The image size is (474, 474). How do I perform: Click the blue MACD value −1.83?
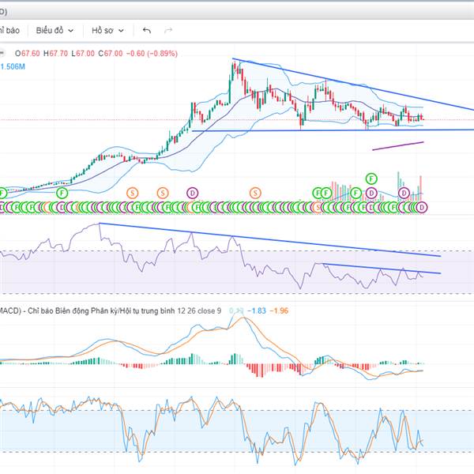coord(257,310)
